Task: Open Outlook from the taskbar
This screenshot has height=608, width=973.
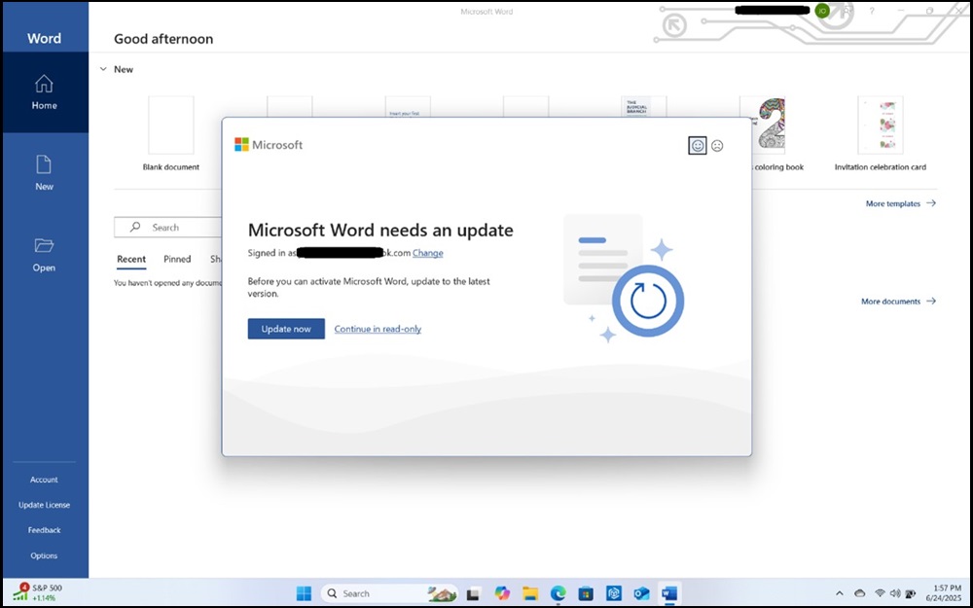Action: pyautogui.click(x=641, y=593)
